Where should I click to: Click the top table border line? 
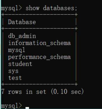(x=39, y=14)
